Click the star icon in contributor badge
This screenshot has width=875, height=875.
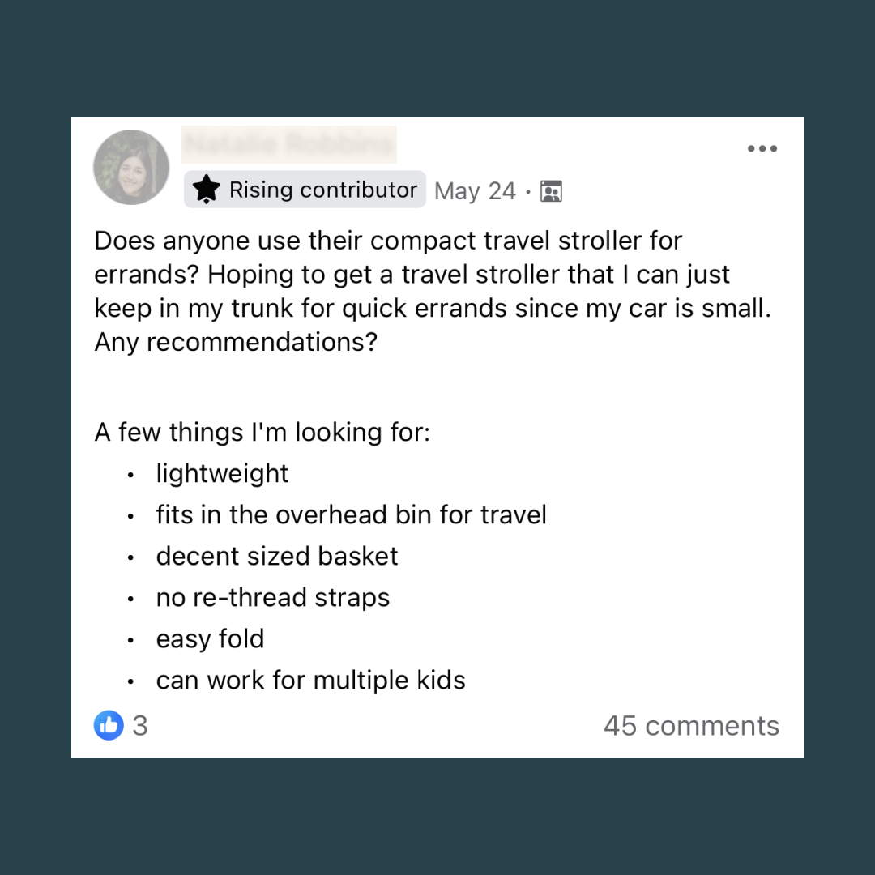pyautogui.click(x=207, y=190)
